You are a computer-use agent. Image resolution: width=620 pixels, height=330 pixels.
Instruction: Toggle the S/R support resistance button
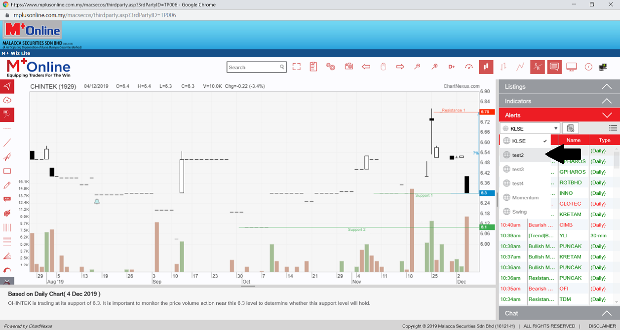(x=537, y=67)
